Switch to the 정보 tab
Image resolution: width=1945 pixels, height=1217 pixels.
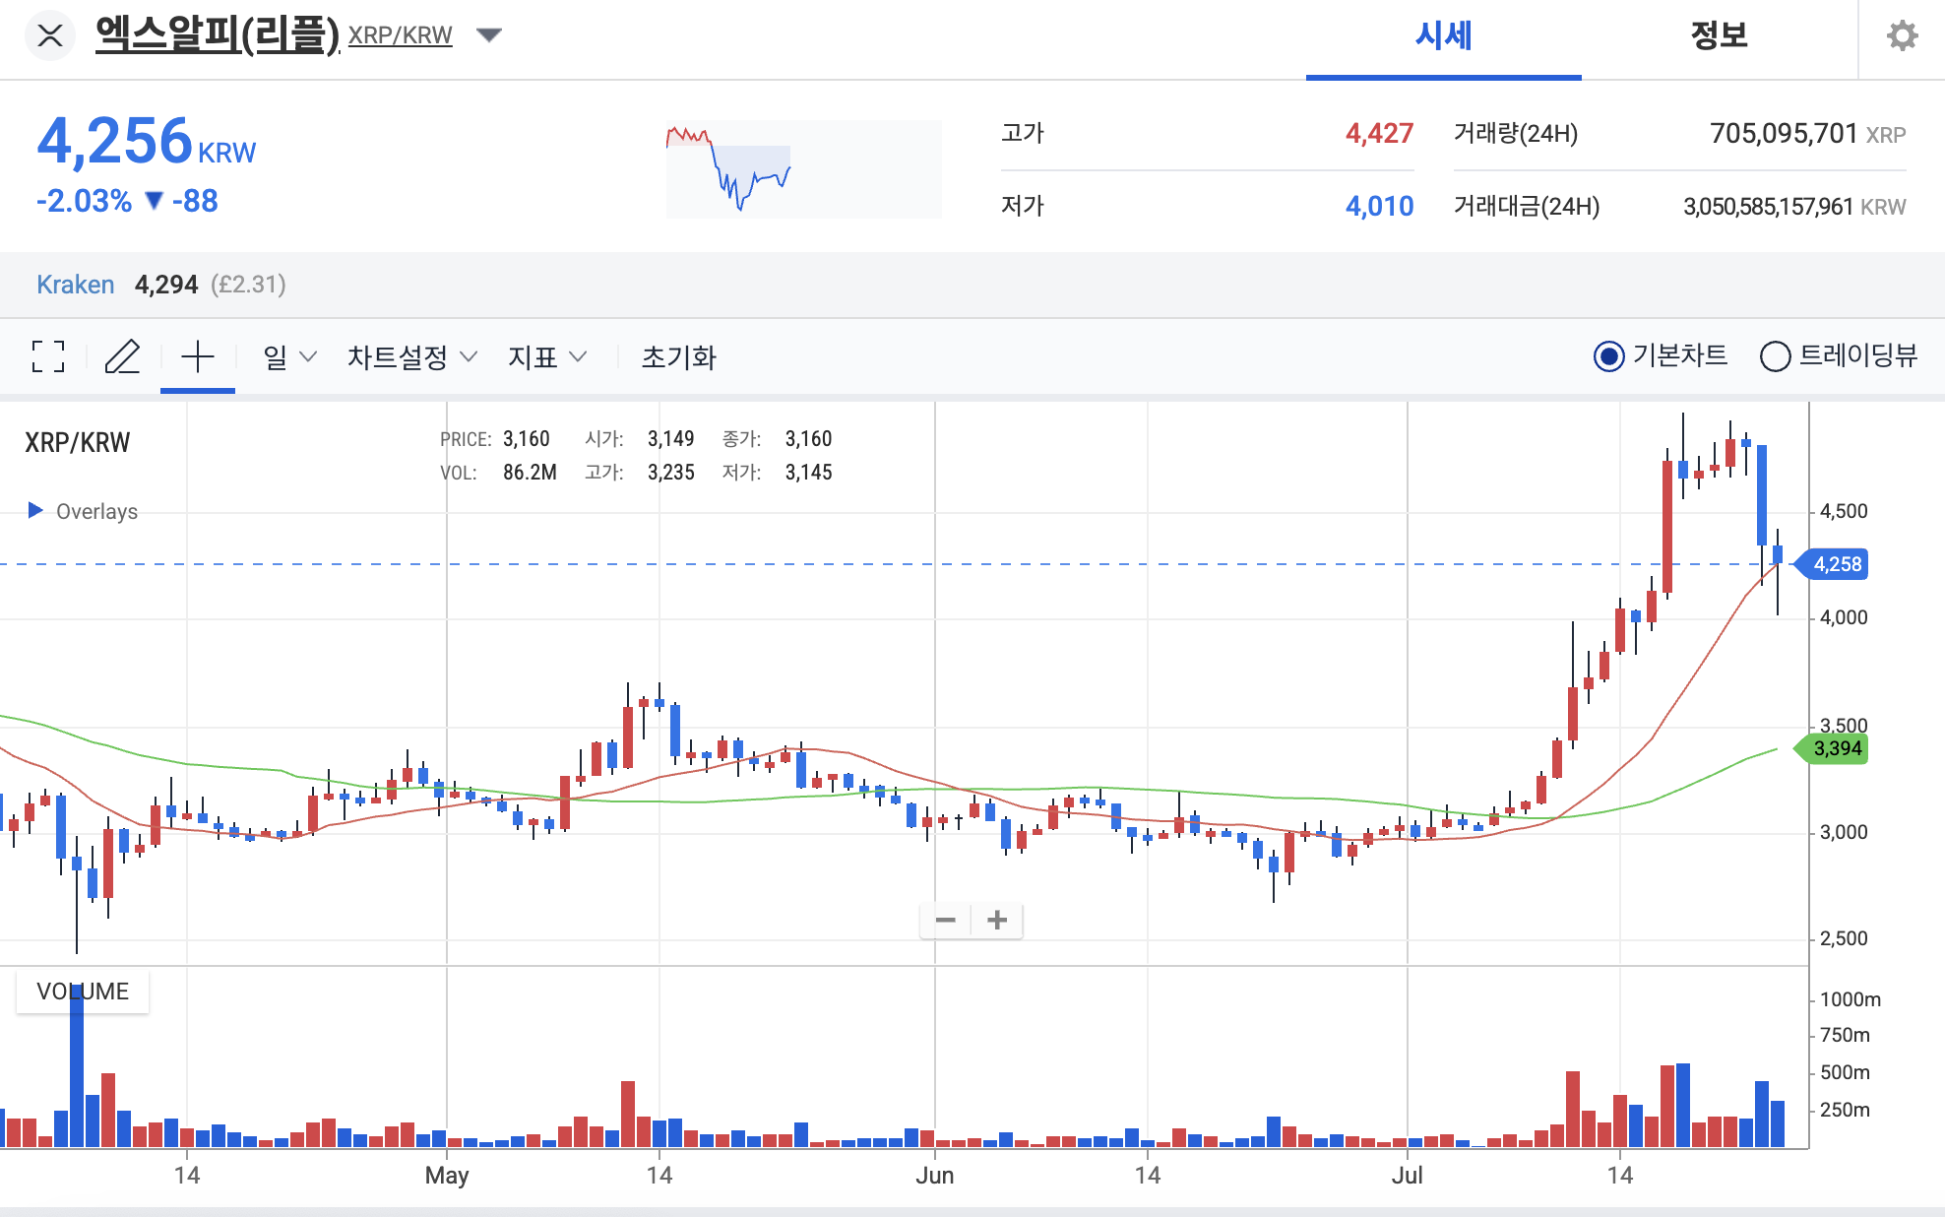(x=1719, y=36)
